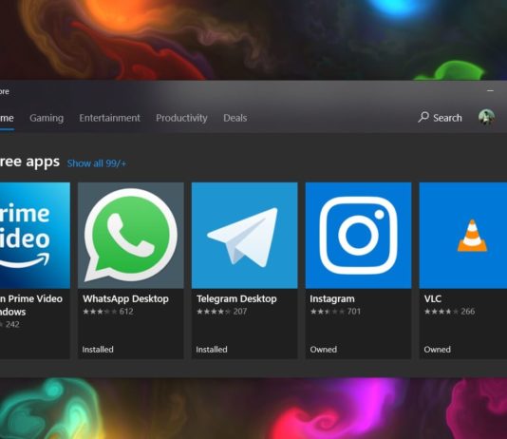Open the WhatsApp Desktop app tile image
This screenshot has height=439, width=507.
coord(131,236)
